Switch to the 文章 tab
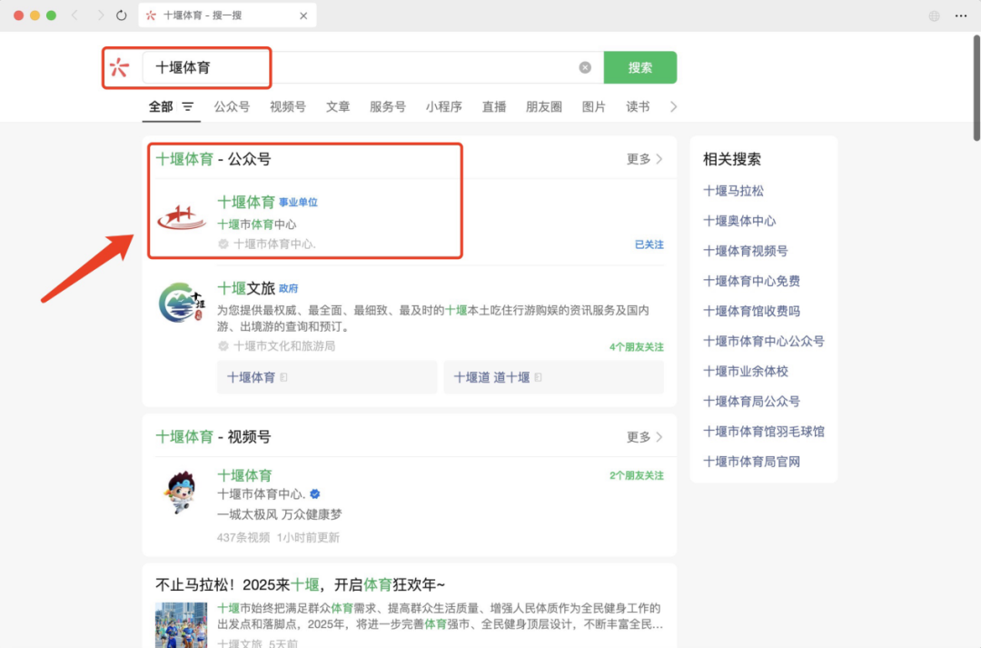This screenshot has height=648, width=981. pyautogui.click(x=338, y=107)
